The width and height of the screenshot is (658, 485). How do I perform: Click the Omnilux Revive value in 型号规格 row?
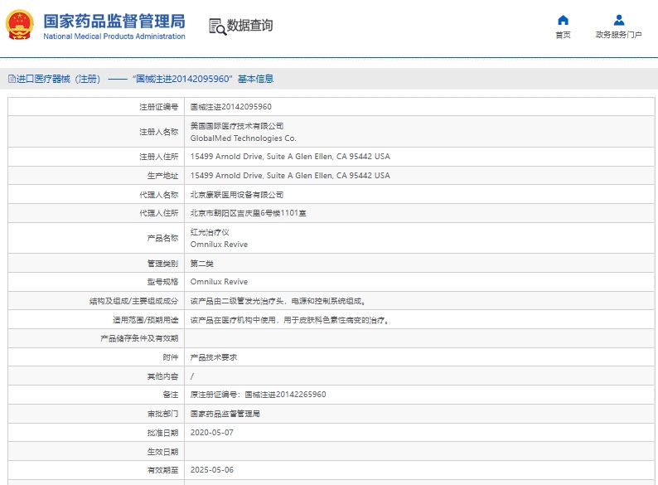coord(219,282)
